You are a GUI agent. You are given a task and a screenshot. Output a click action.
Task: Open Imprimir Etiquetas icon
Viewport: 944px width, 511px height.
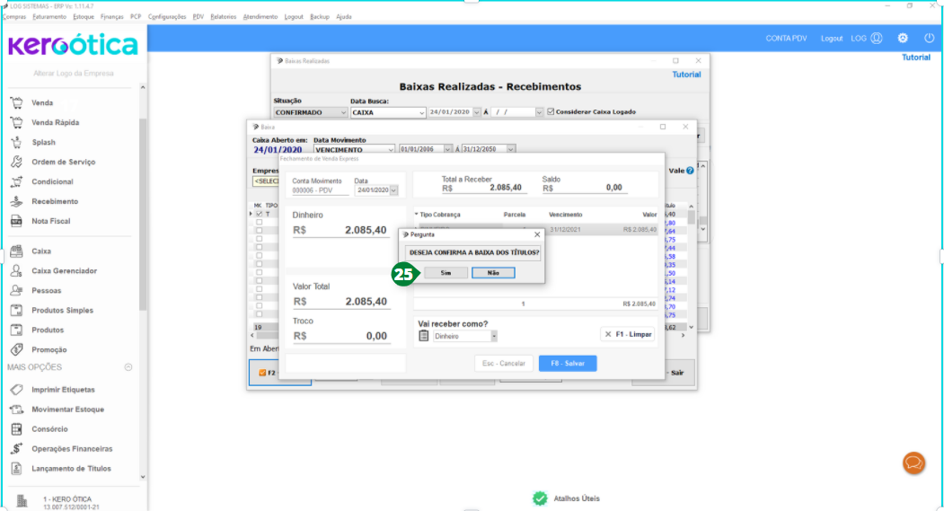16,390
